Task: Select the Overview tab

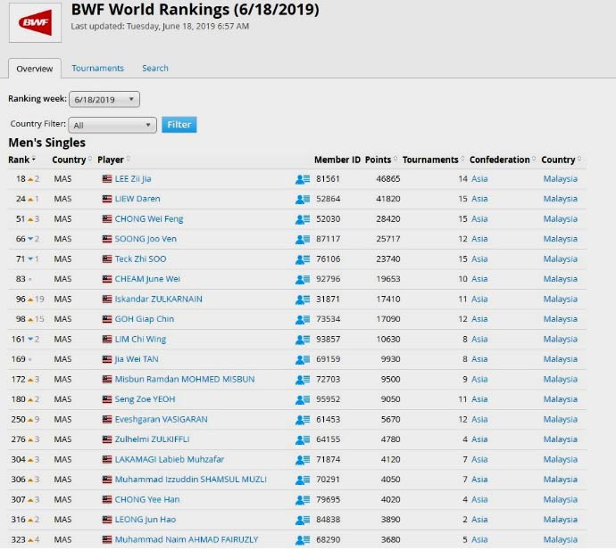Action: tap(35, 69)
